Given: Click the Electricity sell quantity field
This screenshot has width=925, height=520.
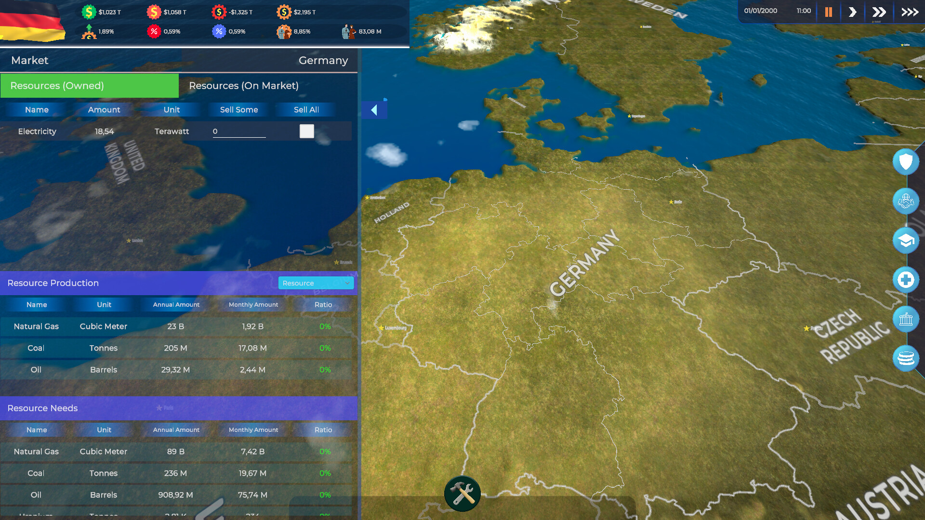Looking at the screenshot, I should click(x=239, y=131).
